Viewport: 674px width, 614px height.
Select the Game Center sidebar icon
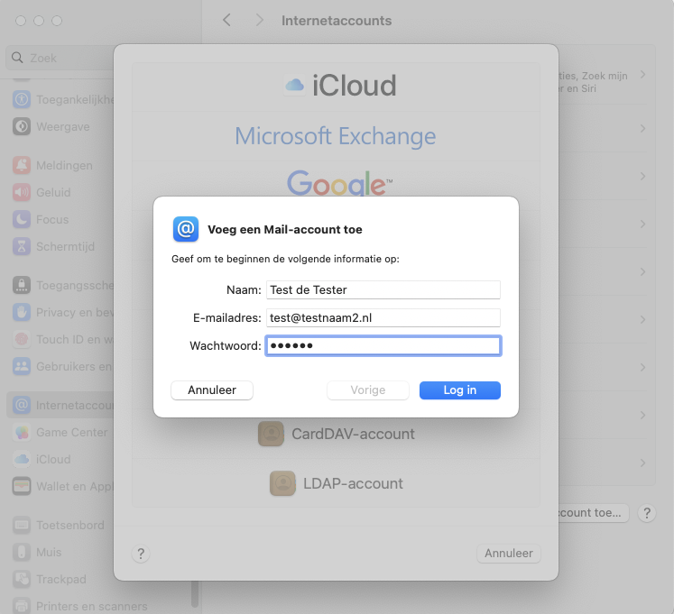(22, 432)
